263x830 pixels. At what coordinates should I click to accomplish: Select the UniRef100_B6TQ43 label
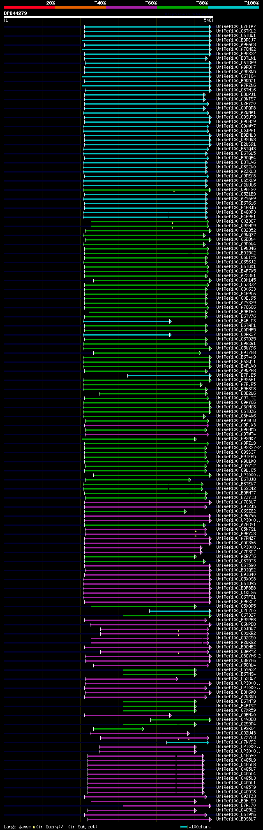[x=236, y=149]
